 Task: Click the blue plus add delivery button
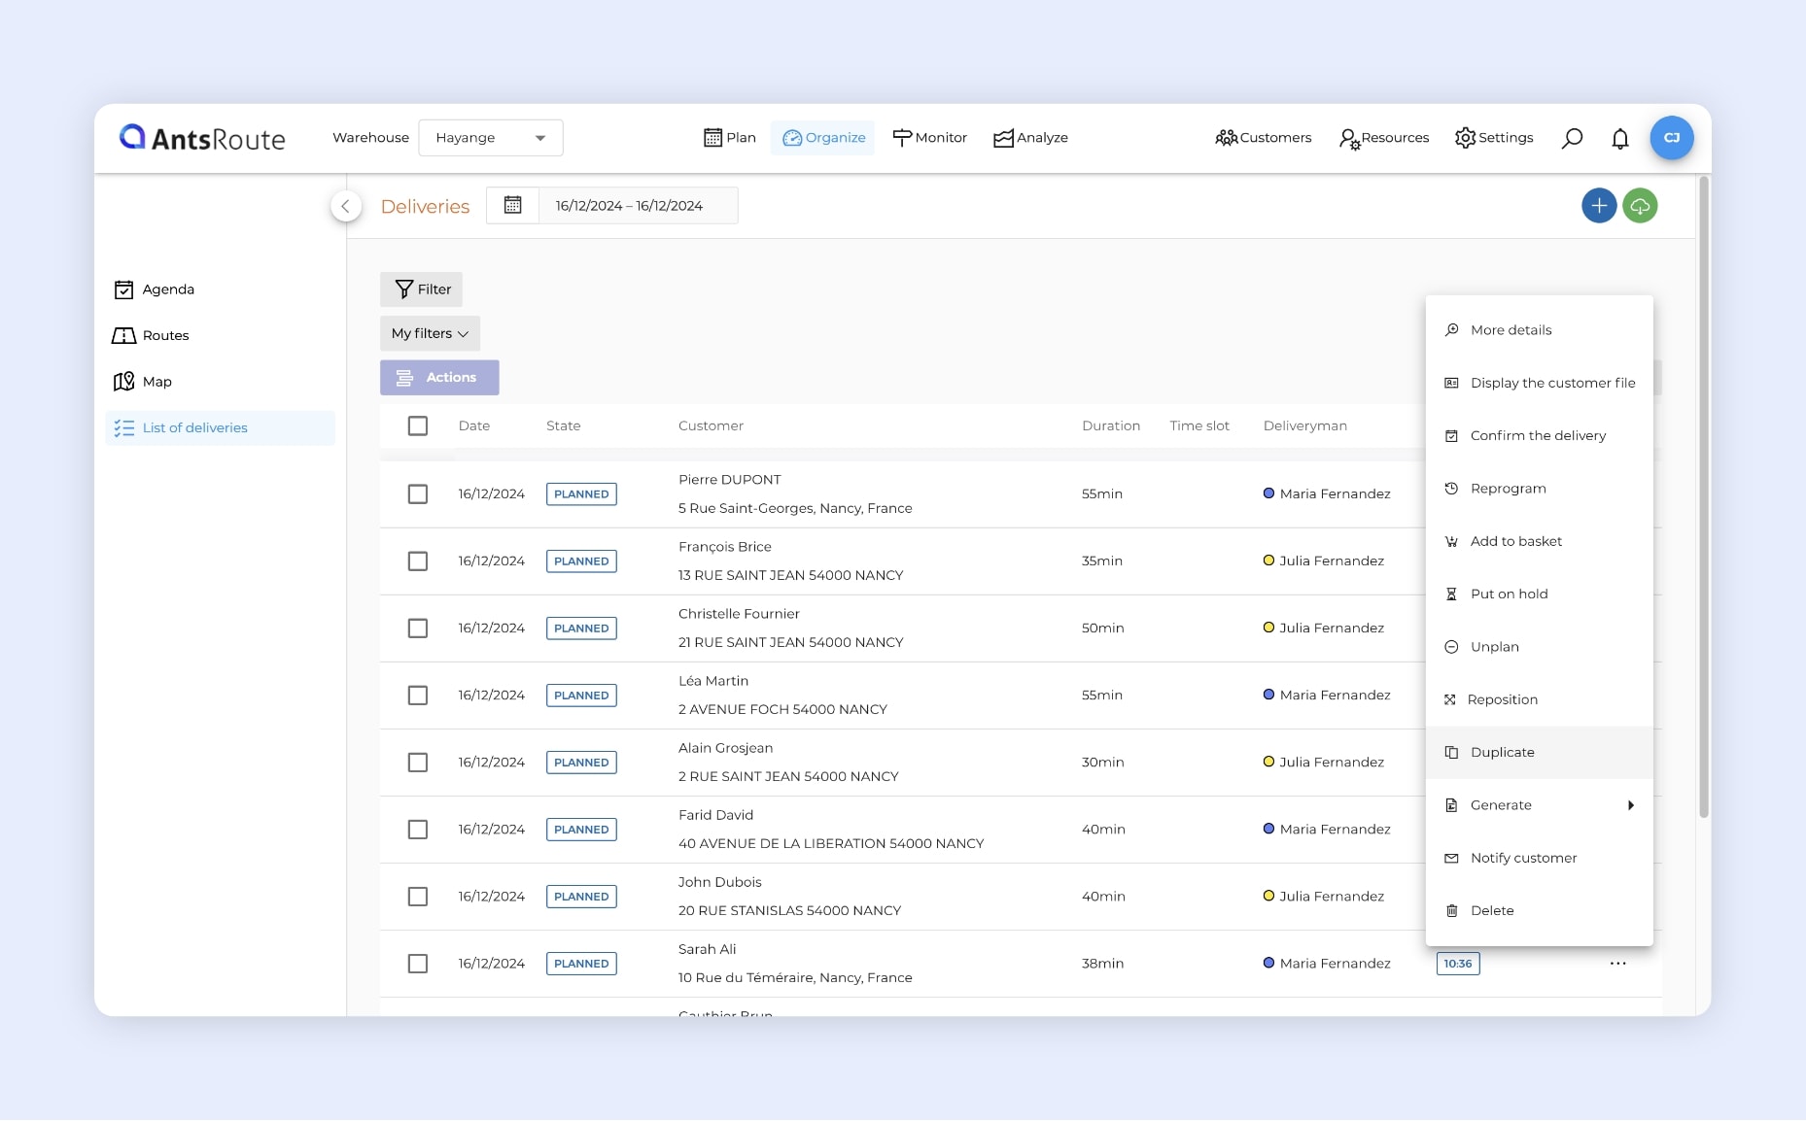click(1599, 206)
